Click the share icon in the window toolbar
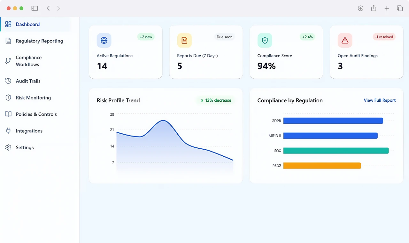This screenshot has width=409, height=243. 374,8
